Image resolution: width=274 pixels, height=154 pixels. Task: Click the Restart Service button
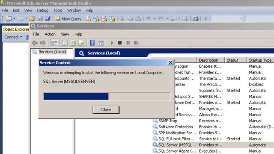click(136, 43)
